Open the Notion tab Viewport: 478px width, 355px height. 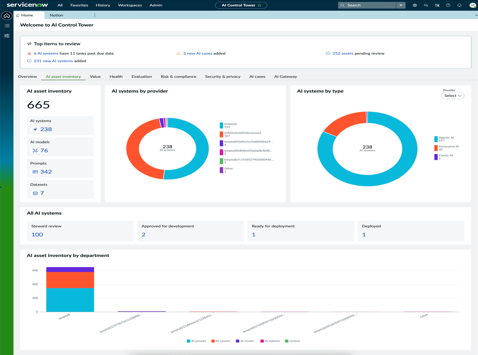[56, 15]
